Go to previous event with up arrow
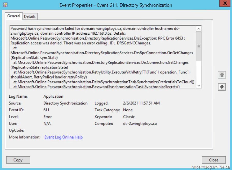Screen dimensions: 232x170 click(x=222, y=75)
